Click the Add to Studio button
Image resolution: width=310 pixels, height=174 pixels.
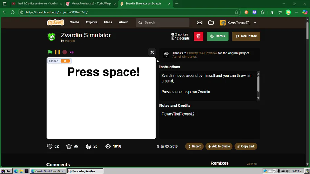click(219, 146)
